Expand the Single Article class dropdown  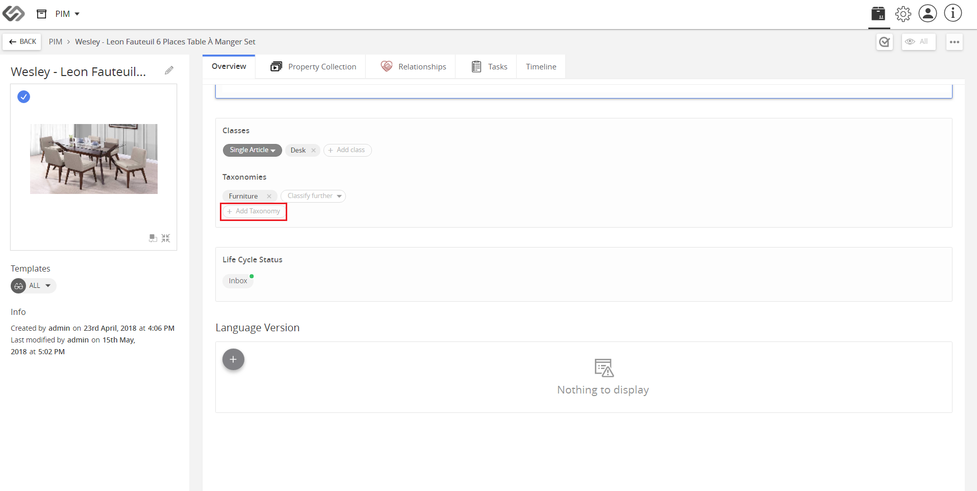click(x=252, y=150)
